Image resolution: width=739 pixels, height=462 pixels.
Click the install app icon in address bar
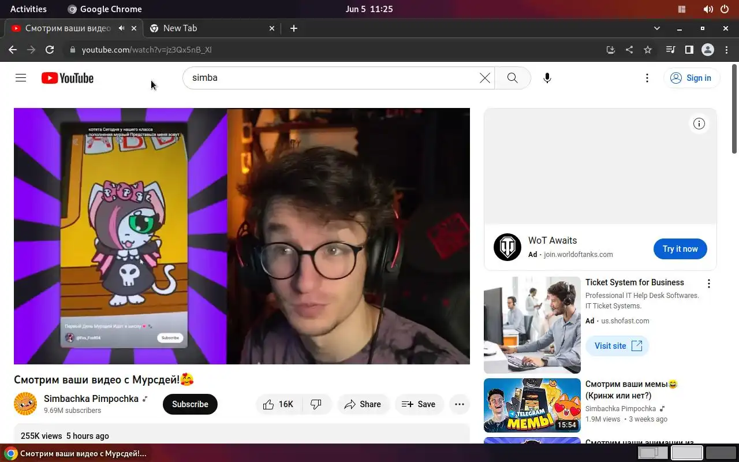click(611, 50)
